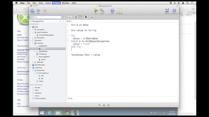
Task: Open the Feedback icon
Action: click(x=120, y=10)
